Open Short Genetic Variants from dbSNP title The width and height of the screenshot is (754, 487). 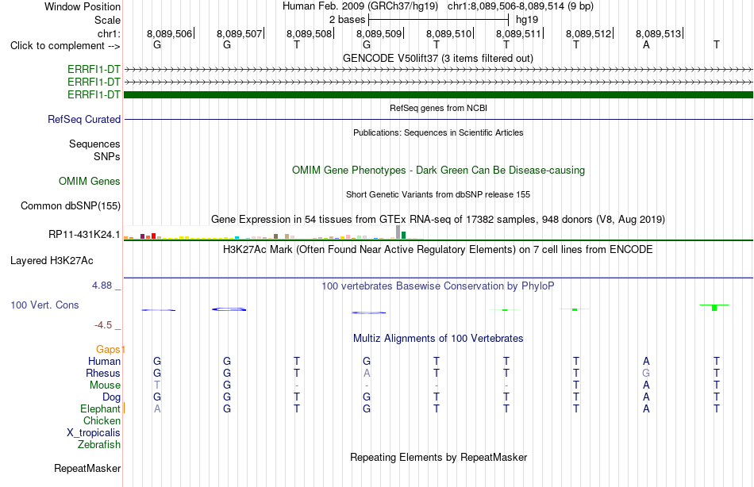438,194
